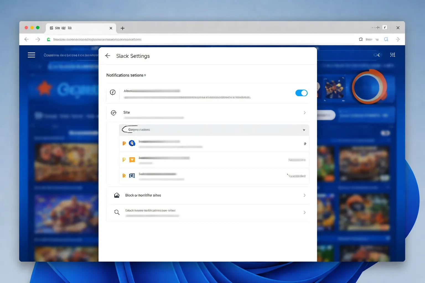Collapse the highlighted dropdown header chevron
The width and height of the screenshot is (425, 283).
[x=304, y=130]
